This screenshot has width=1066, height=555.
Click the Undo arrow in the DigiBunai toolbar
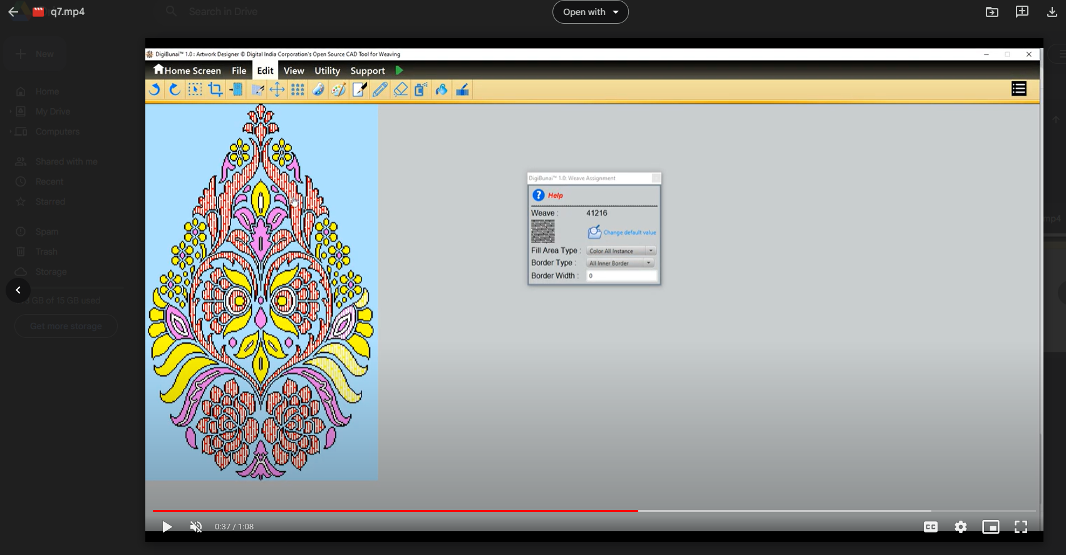(154, 89)
